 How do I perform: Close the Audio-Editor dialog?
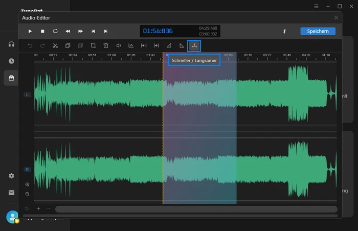pyautogui.click(x=336, y=18)
